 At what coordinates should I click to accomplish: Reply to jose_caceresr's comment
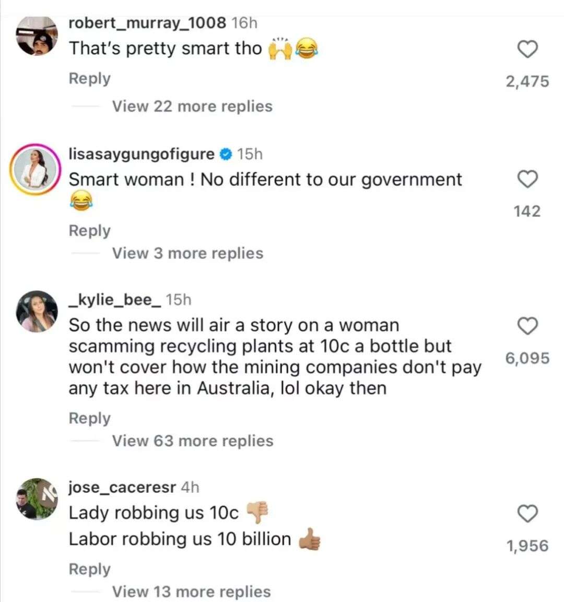[90, 569]
